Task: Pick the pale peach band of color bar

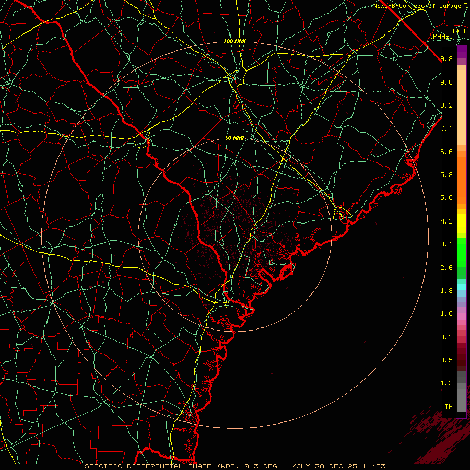Action: (461, 108)
